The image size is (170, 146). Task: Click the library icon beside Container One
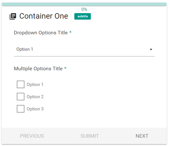[x=13, y=16]
